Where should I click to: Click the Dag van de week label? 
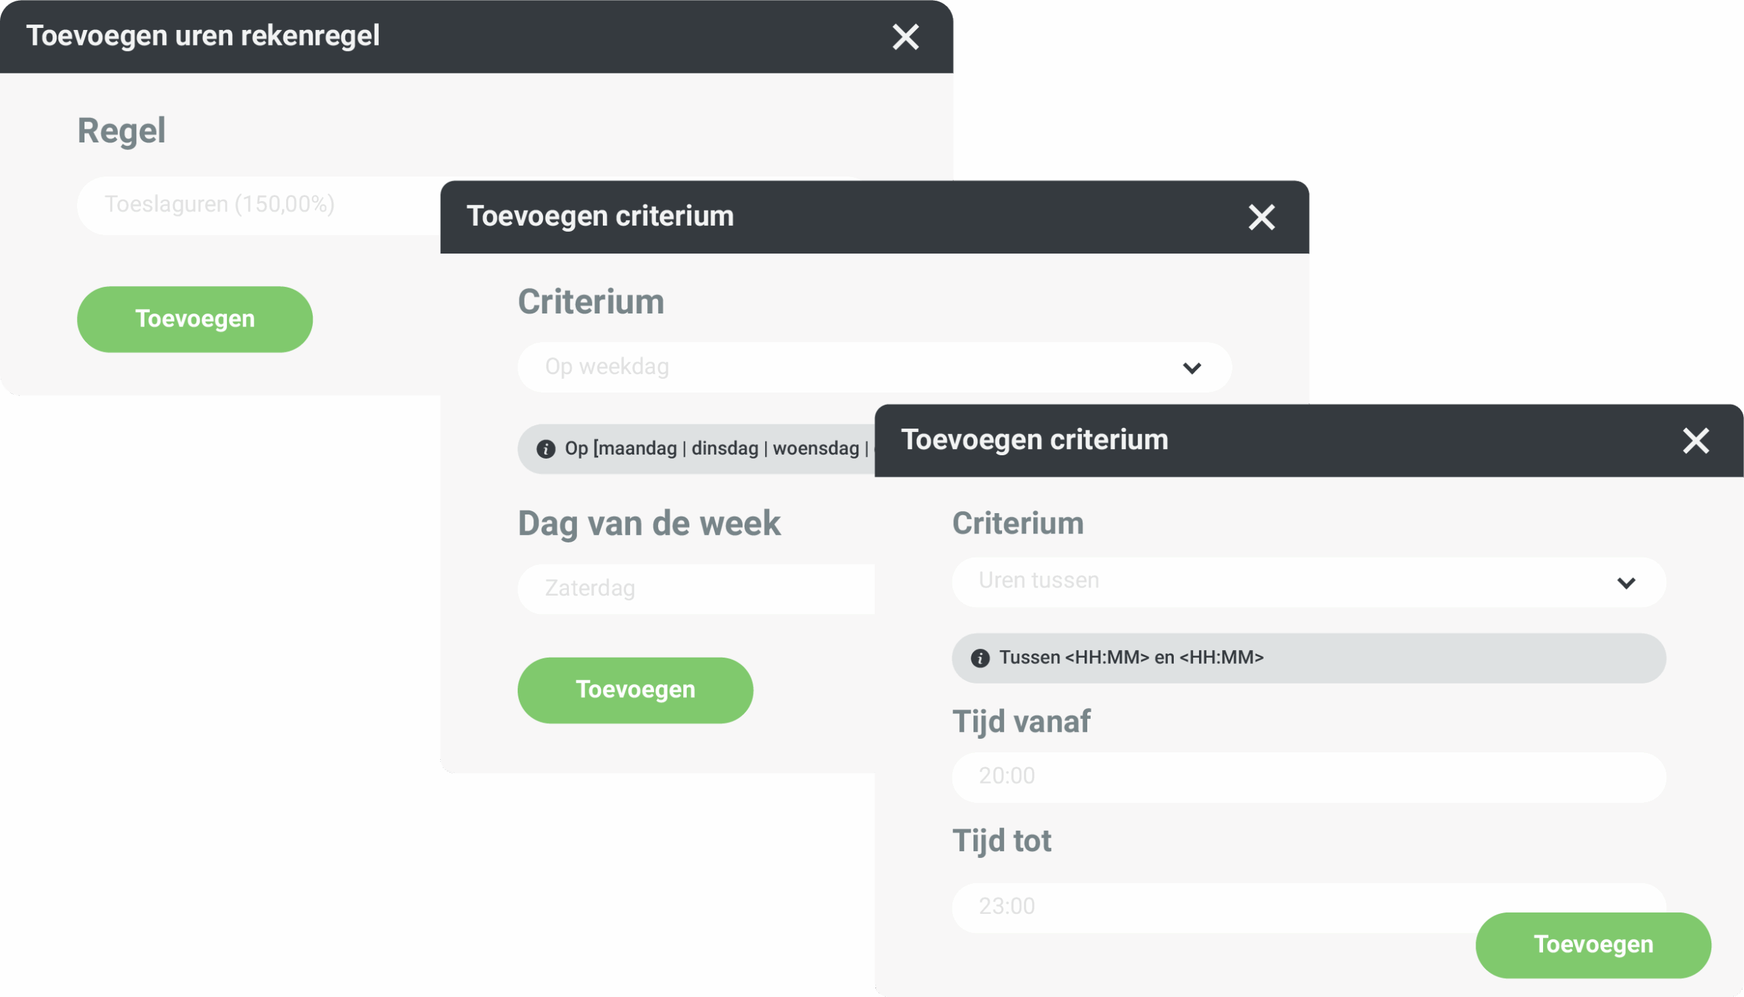point(649,524)
